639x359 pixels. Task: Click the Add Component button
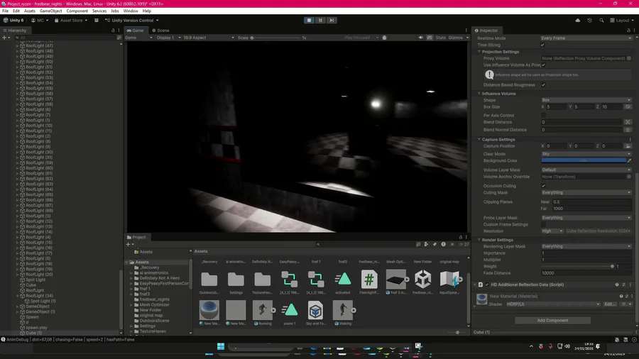click(552, 320)
